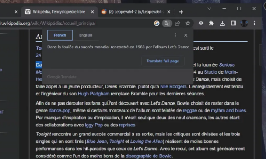Select the English tab in translate popup

[x=86, y=35]
